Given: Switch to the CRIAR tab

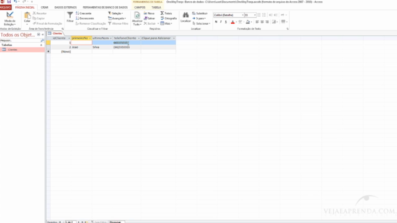Looking at the screenshot, I should click(45, 7).
